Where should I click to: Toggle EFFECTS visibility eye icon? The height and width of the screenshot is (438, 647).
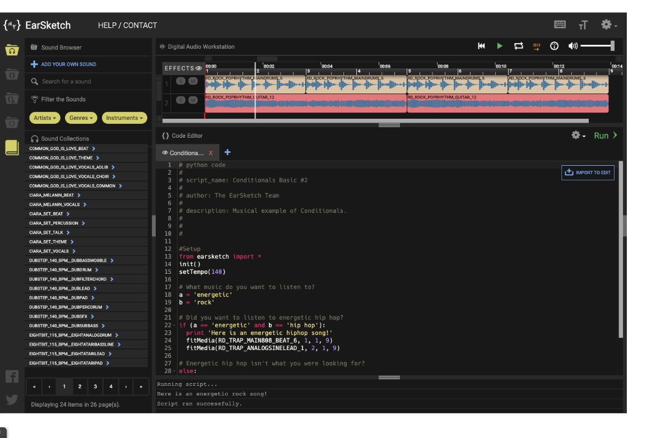point(198,68)
